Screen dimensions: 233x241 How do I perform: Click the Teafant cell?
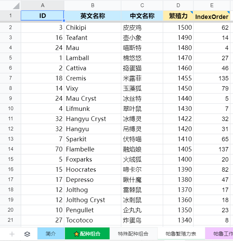[x=93, y=38]
